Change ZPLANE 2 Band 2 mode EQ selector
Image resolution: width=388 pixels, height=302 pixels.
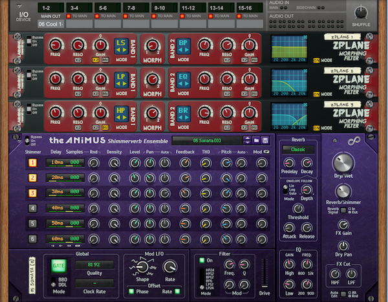point(184,80)
